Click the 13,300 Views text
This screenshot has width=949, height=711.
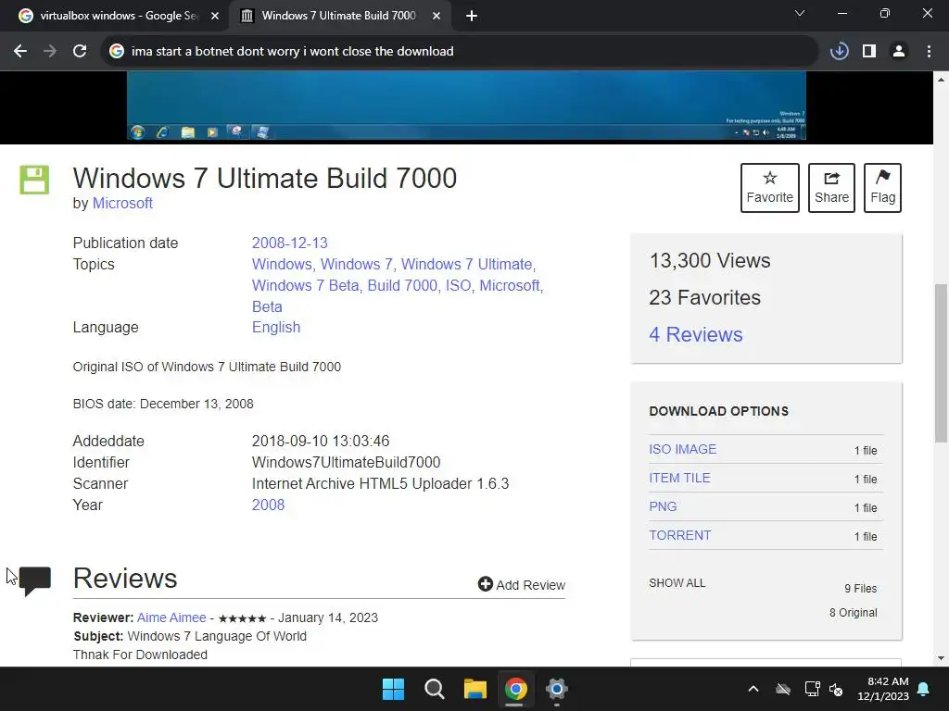709,260
